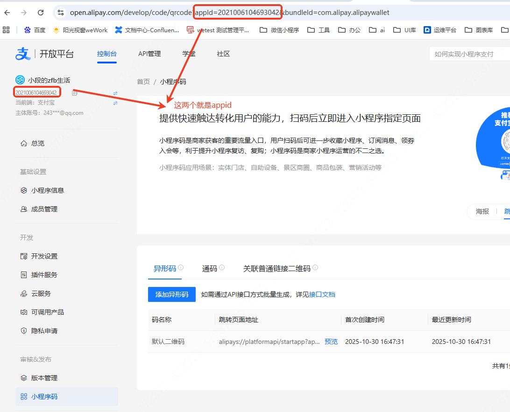The width and height of the screenshot is (510, 412).
Task: Open 插件服务 plugin service
Action: (x=45, y=274)
